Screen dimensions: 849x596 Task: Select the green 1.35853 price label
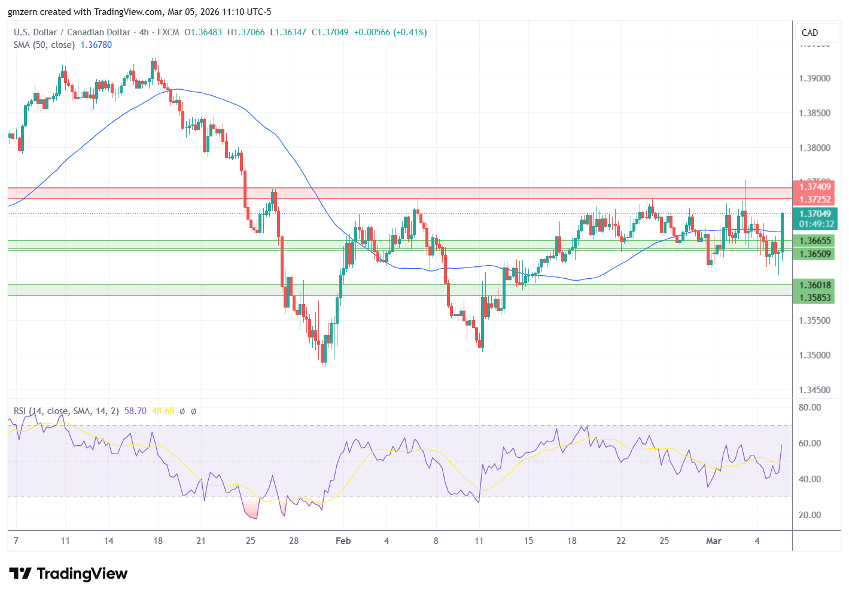point(813,297)
